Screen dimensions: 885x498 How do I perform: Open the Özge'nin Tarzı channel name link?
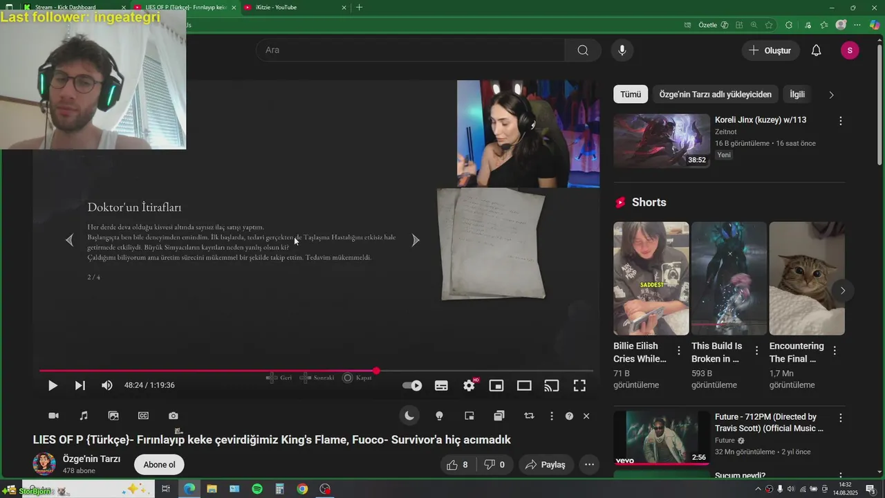pyautogui.click(x=91, y=459)
